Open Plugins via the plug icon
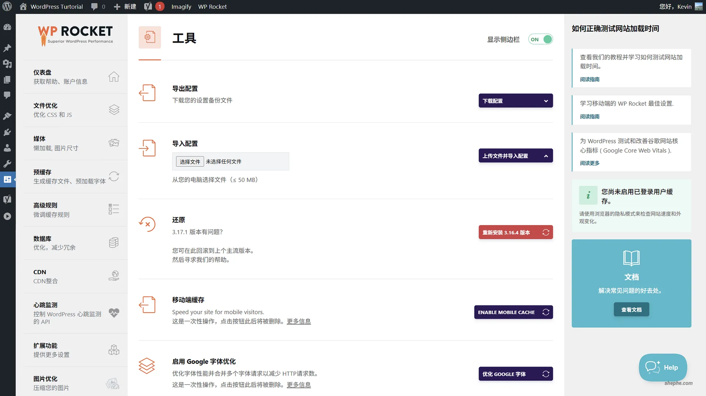Viewport: 706px width, 396px height. pyautogui.click(x=7, y=132)
